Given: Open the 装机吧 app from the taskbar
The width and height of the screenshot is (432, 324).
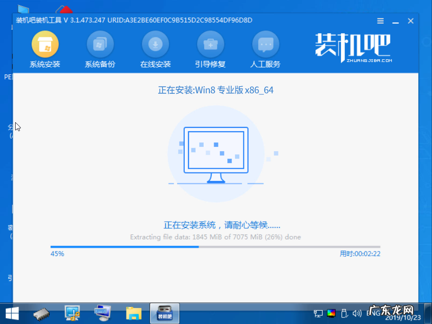Looking at the screenshot, I should (x=164, y=313).
